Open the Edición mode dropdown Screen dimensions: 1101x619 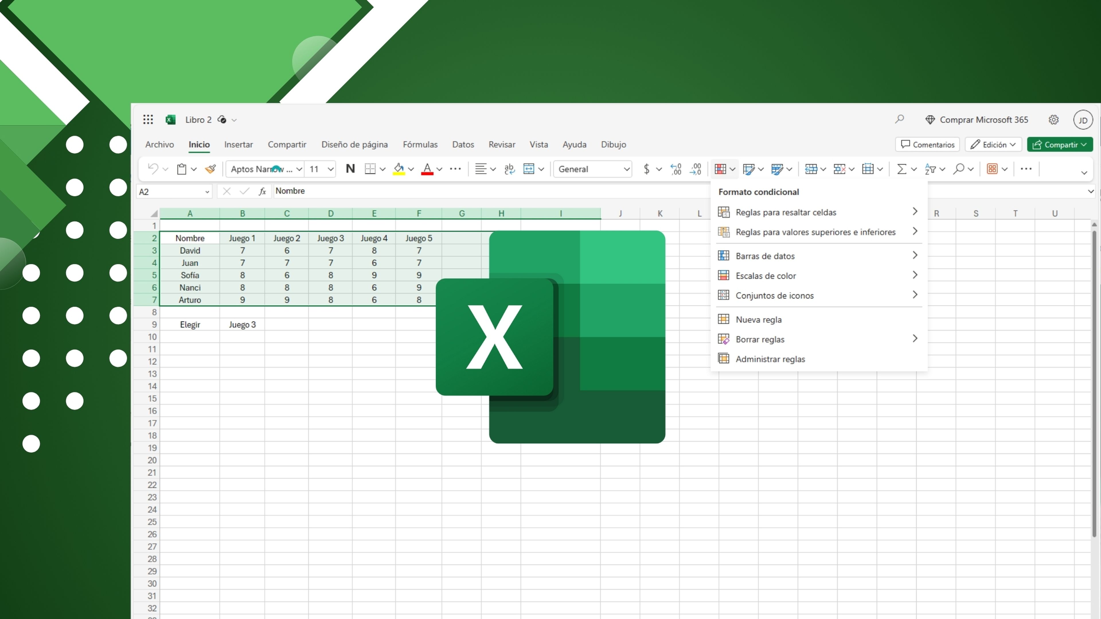[993, 144]
